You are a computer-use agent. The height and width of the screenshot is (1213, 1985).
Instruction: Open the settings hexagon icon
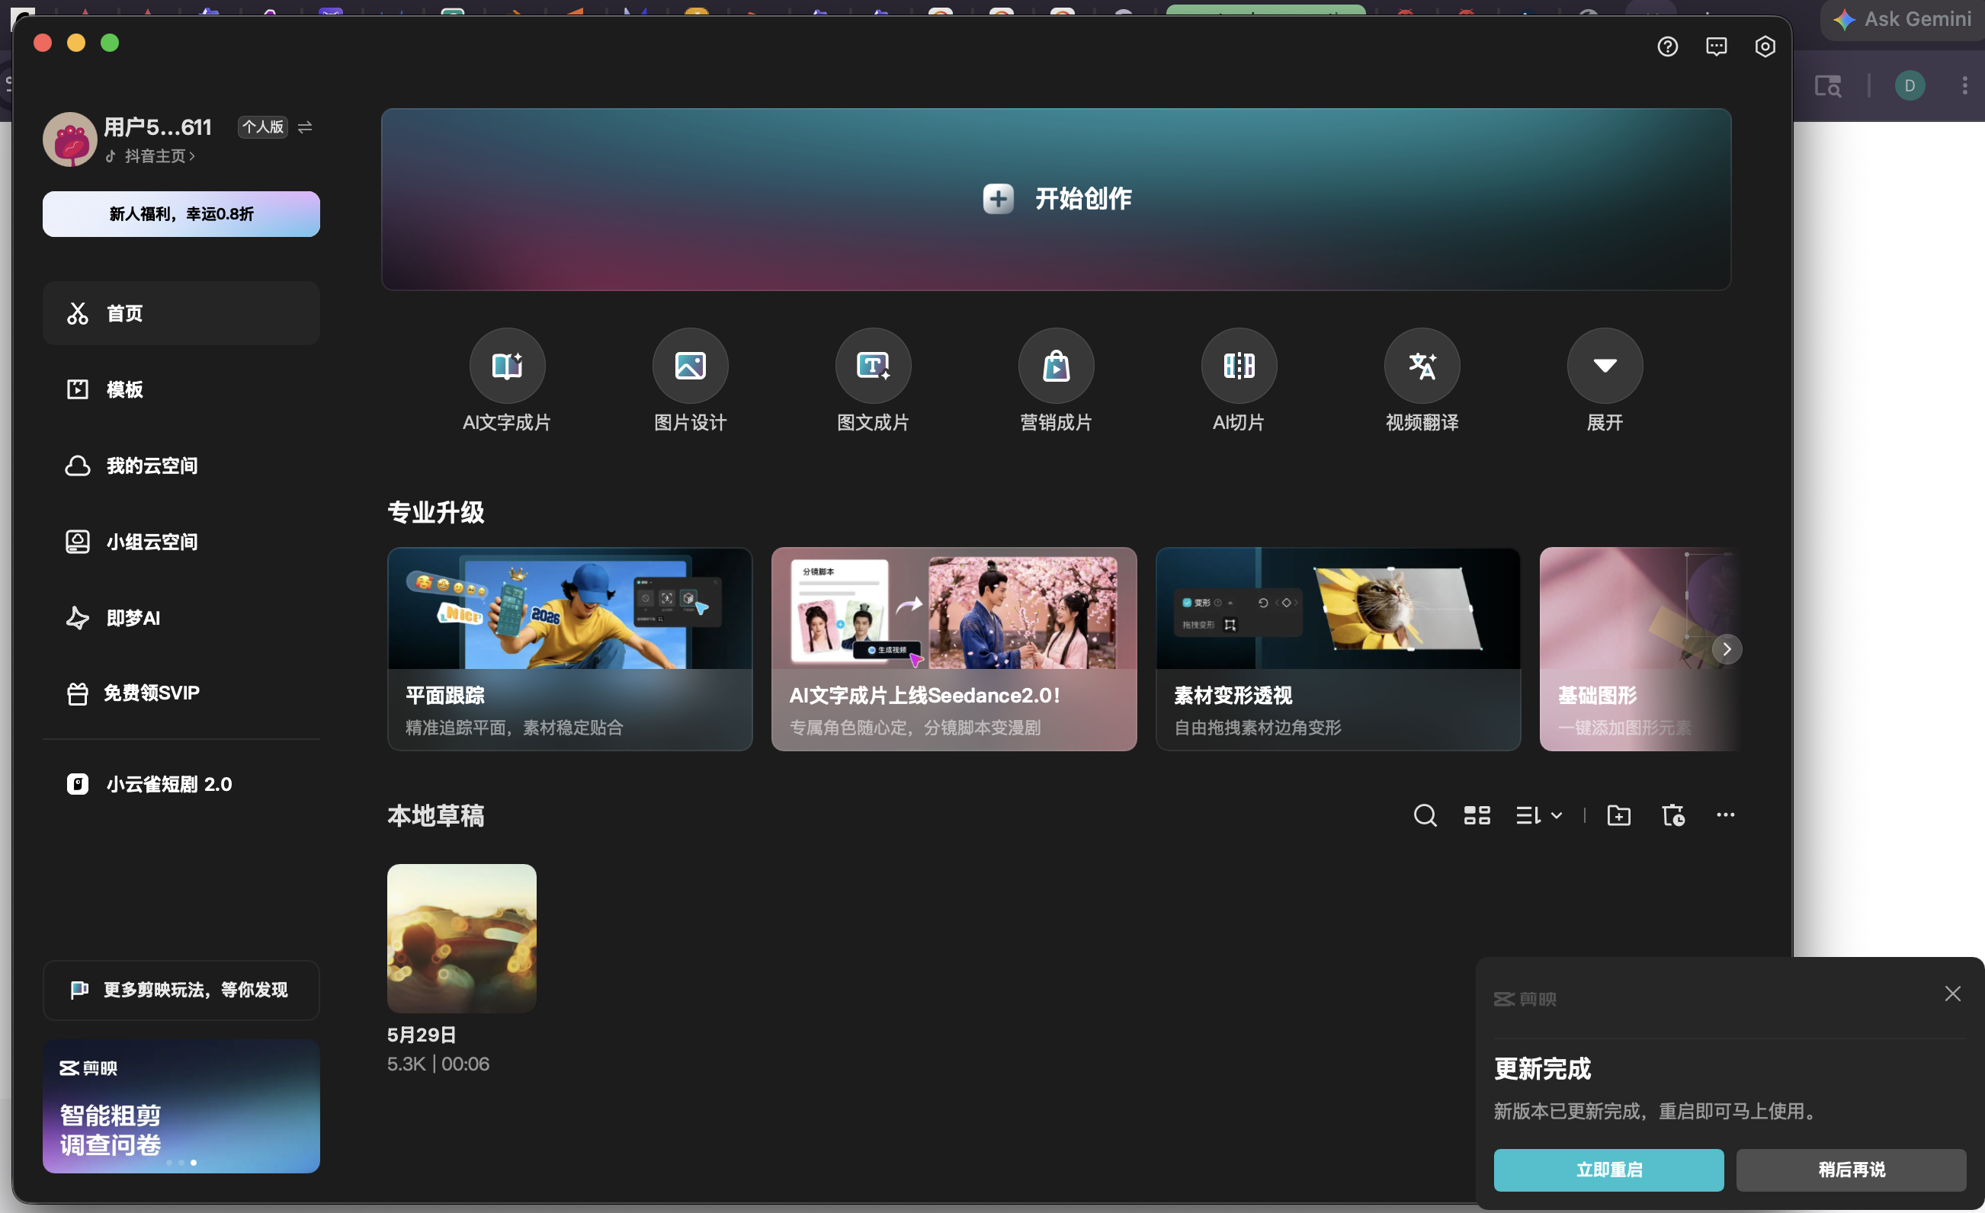pos(1764,46)
